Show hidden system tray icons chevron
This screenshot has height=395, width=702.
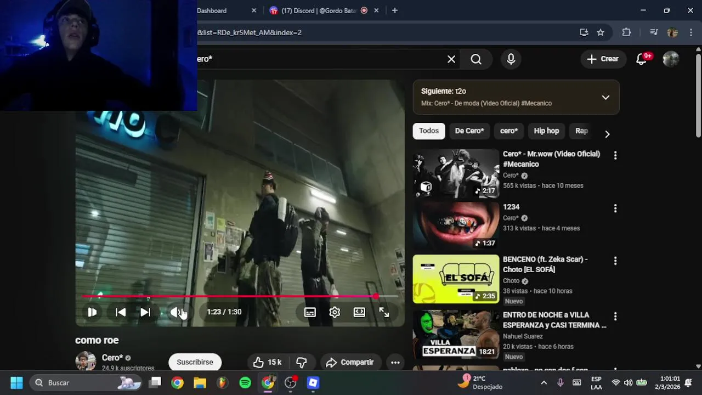(x=544, y=382)
